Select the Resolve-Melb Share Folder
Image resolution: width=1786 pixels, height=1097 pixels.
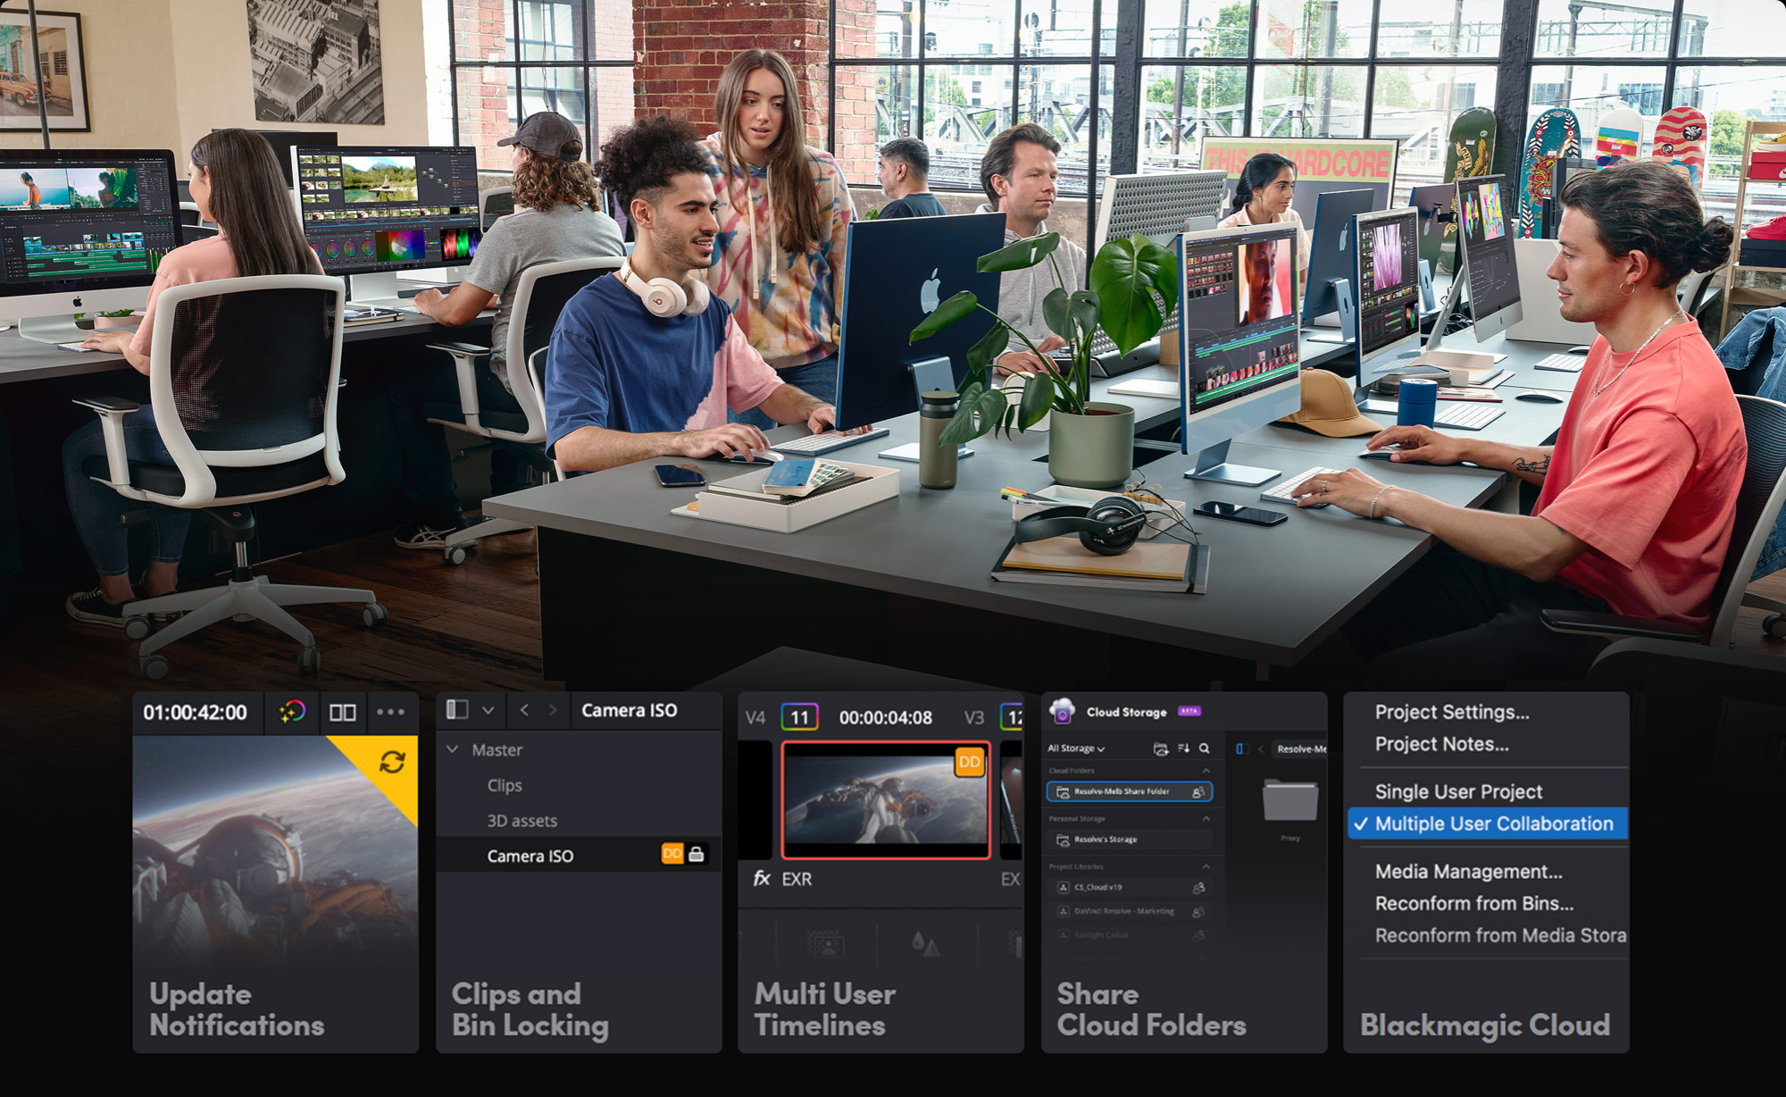tap(1122, 791)
